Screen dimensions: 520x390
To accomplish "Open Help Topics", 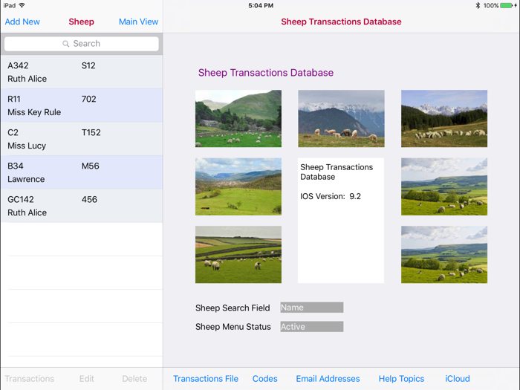I will click(x=401, y=379).
